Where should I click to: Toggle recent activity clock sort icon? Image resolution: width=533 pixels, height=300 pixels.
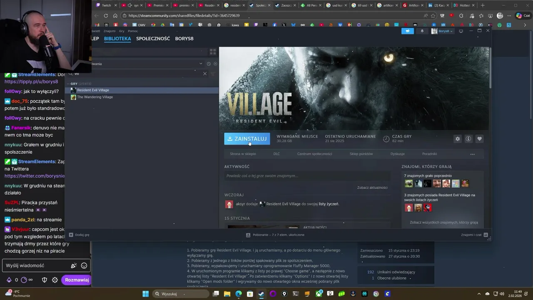coord(209,64)
